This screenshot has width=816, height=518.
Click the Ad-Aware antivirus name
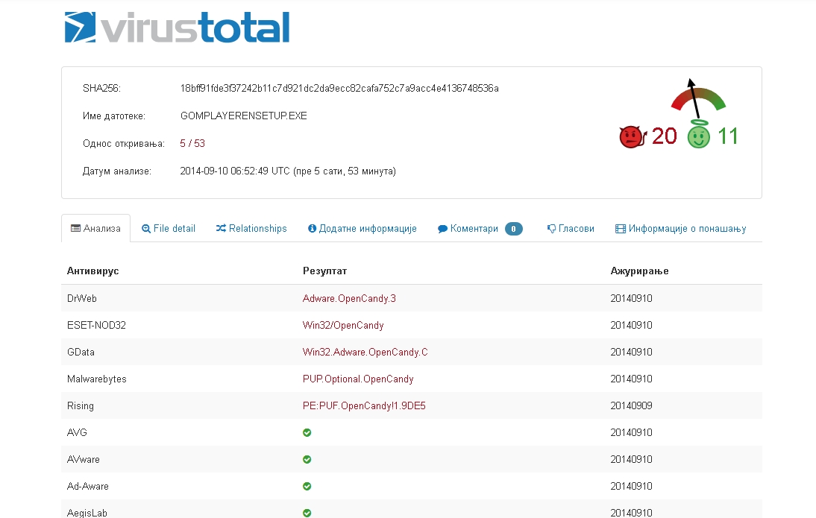(88, 486)
